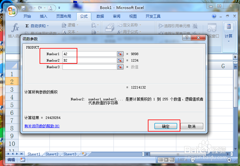
Task: Click 追踪引用单元格 in the ribbon
Action: click(174, 26)
